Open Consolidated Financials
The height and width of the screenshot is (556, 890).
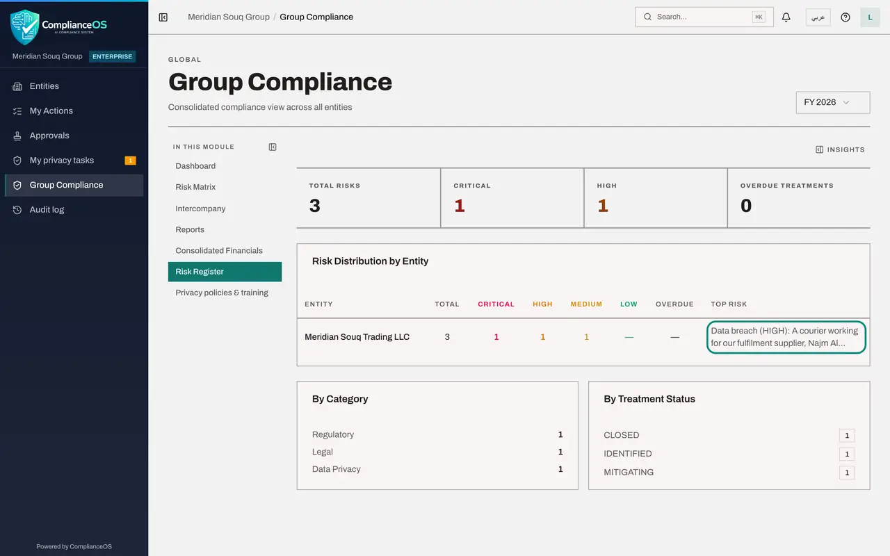pos(225,250)
